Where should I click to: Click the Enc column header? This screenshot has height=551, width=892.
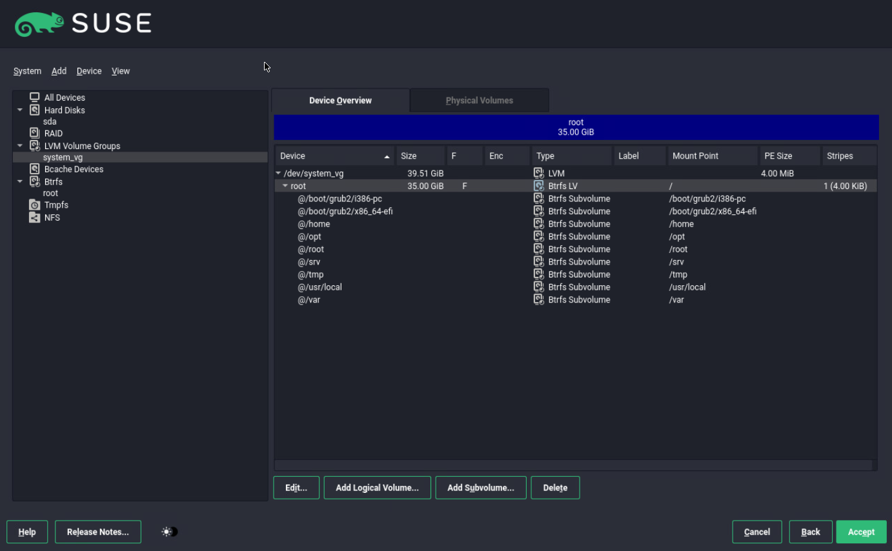click(x=507, y=156)
